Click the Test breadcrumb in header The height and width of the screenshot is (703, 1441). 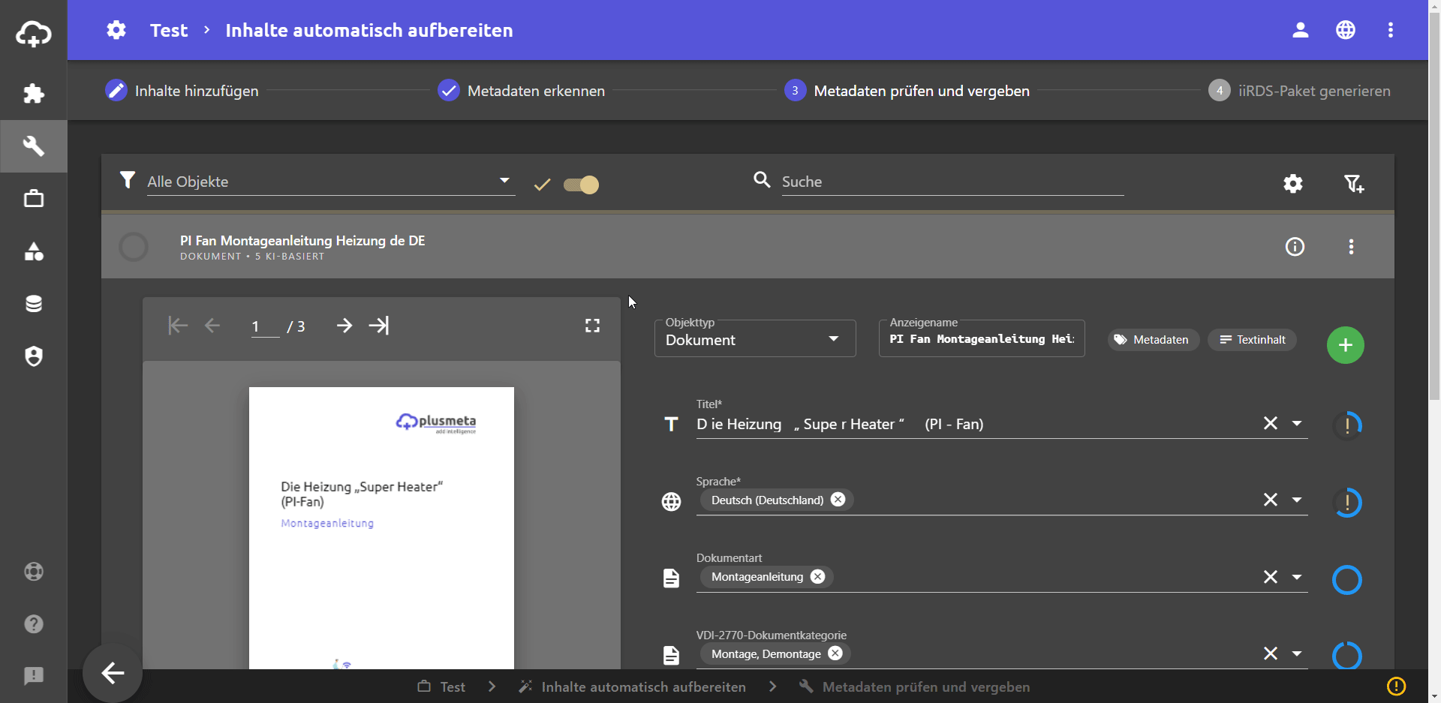point(169,30)
